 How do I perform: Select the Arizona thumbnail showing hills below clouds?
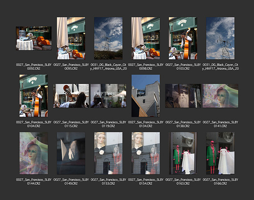point(108,38)
